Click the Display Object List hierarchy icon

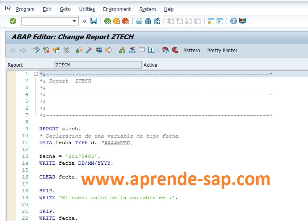122,50
